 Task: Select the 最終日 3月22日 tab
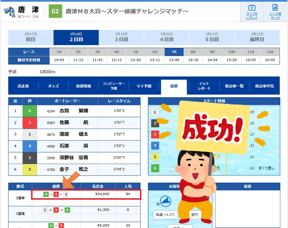257,37
